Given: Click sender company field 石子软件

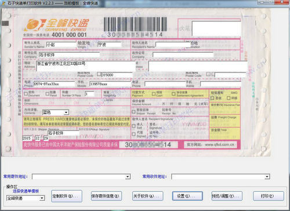Looking at the screenshot, I should [x=69, y=55].
